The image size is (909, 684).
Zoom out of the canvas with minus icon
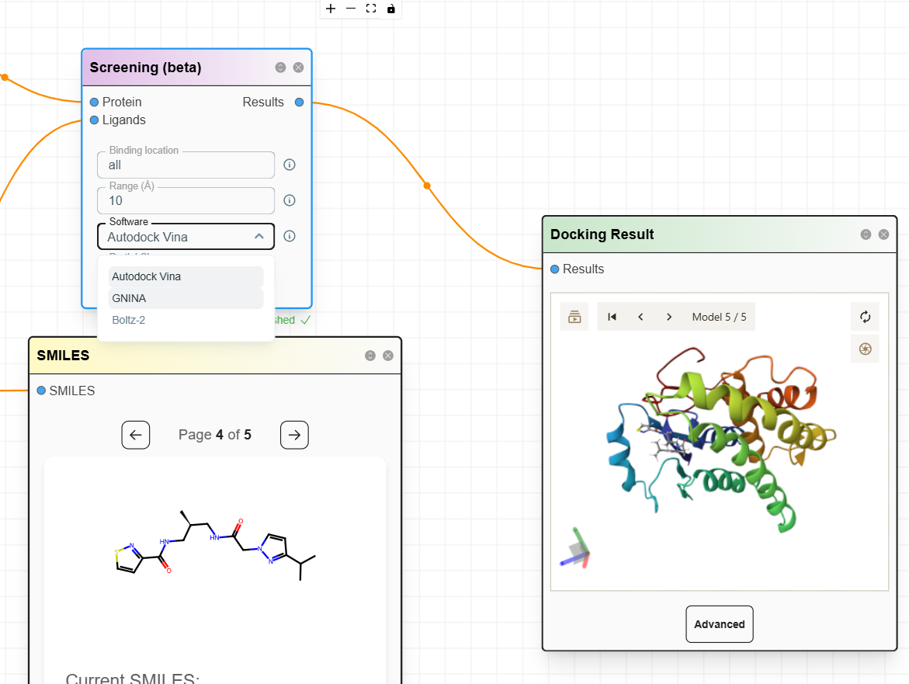351,9
